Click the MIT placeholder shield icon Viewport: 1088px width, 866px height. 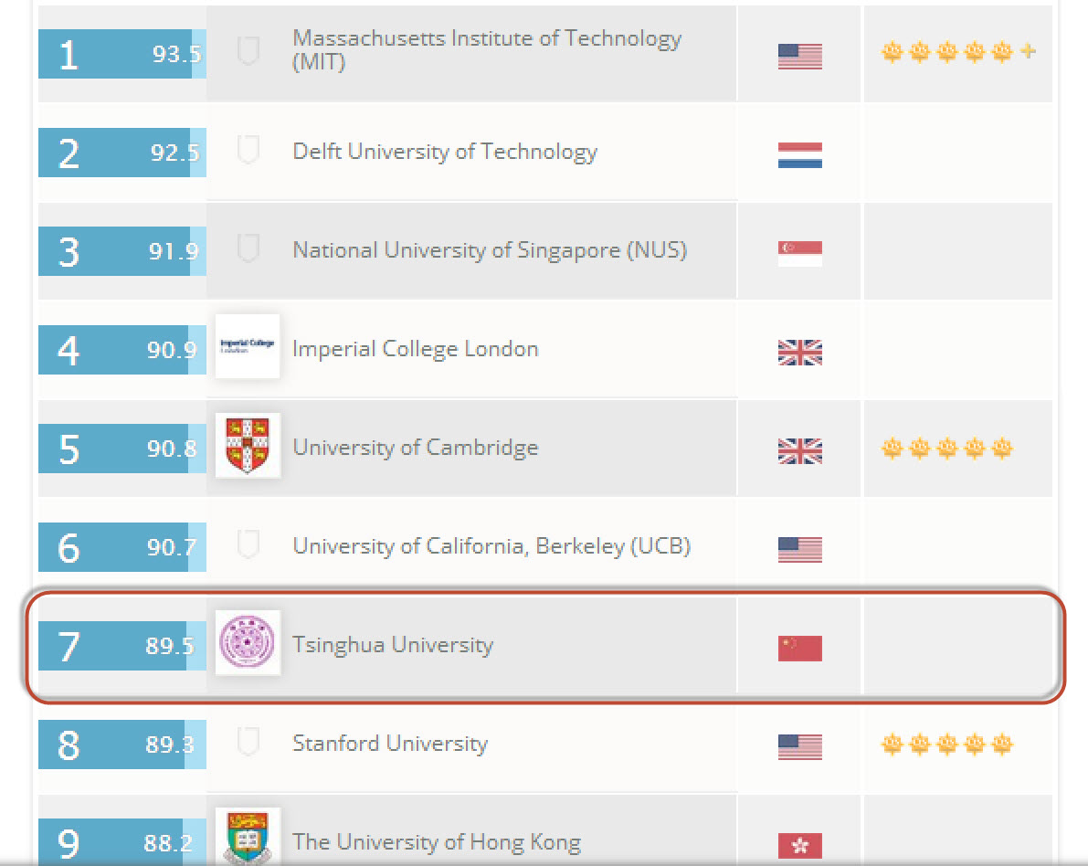[x=248, y=50]
